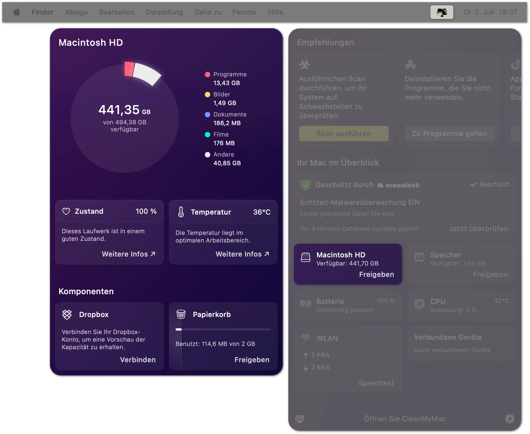Click the CleanMyMac menu bar icon

(x=442, y=12)
